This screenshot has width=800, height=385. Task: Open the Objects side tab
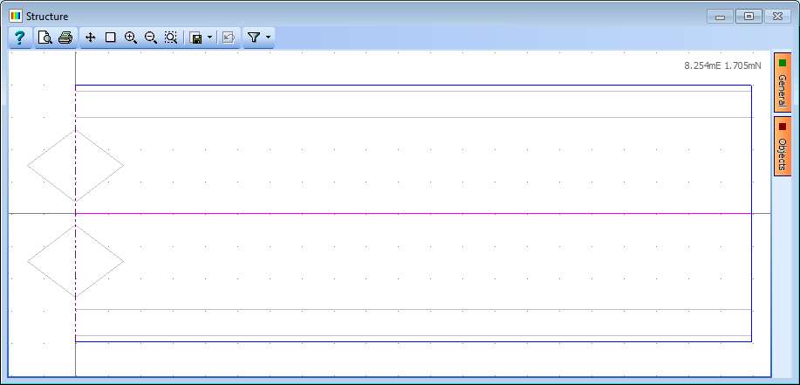click(x=783, y=146)
